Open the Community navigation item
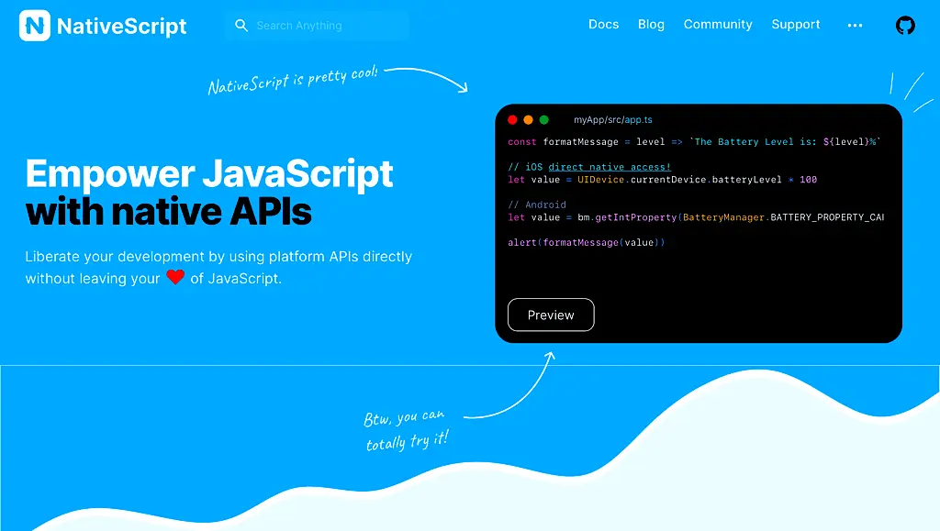 click(718, 25)
